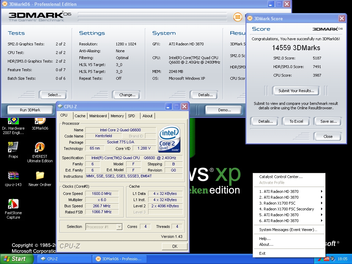Click the Core Speed value '1600.0 MHz'
This screenshot has width=352, height=264.
[x=102, y=194]
